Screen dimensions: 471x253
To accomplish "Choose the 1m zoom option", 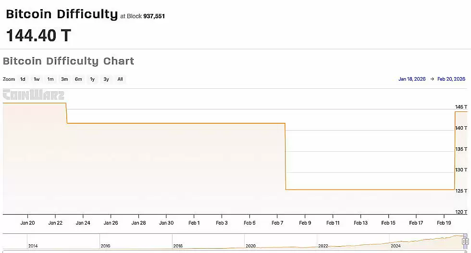I will coord(50,79).
